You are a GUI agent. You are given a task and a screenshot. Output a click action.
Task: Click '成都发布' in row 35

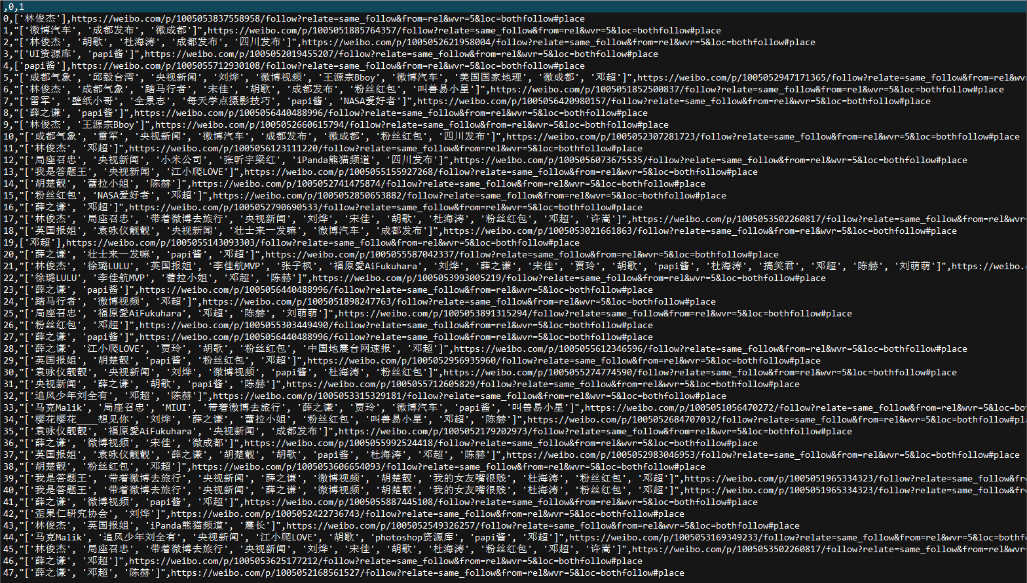(297, 431)
